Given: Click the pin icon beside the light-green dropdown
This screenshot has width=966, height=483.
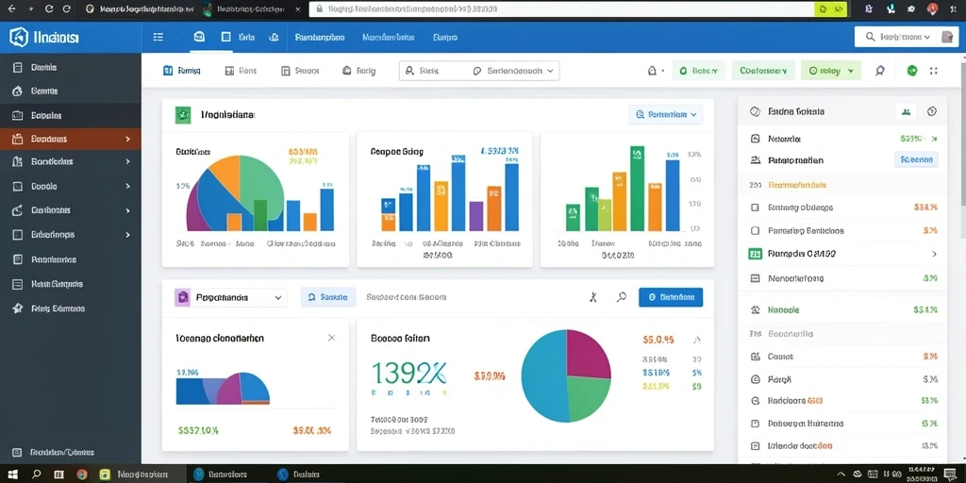Looking at the screenshot, I should tap(880, 71).
